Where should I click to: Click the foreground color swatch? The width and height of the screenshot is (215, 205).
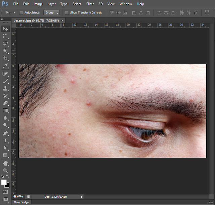click(4, 182)
